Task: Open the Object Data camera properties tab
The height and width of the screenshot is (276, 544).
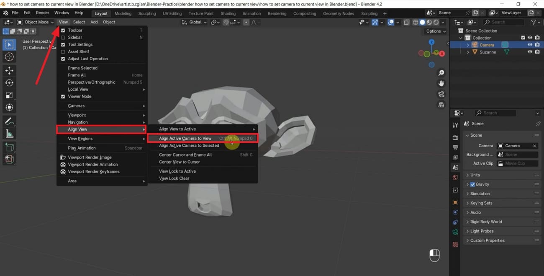Action: pos(455,232)
